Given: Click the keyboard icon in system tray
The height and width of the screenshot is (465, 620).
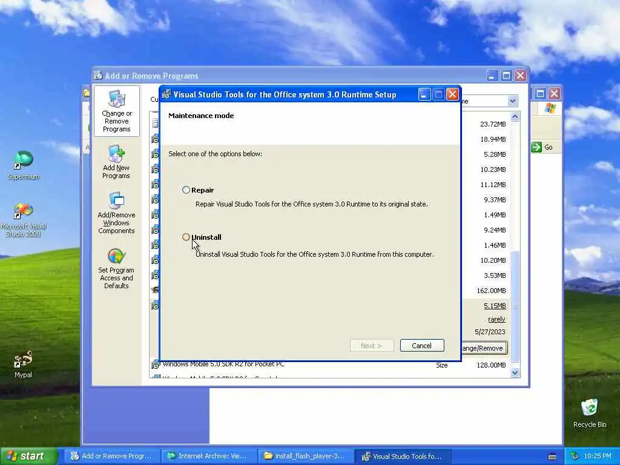Looking at the screenshot, I should pos(552,457).
